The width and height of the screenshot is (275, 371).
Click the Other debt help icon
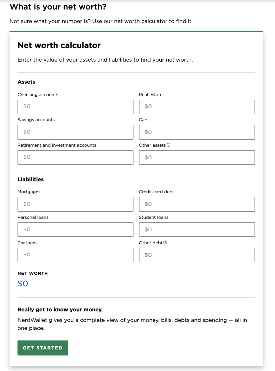pyautogui.click(x=165, y=242)
